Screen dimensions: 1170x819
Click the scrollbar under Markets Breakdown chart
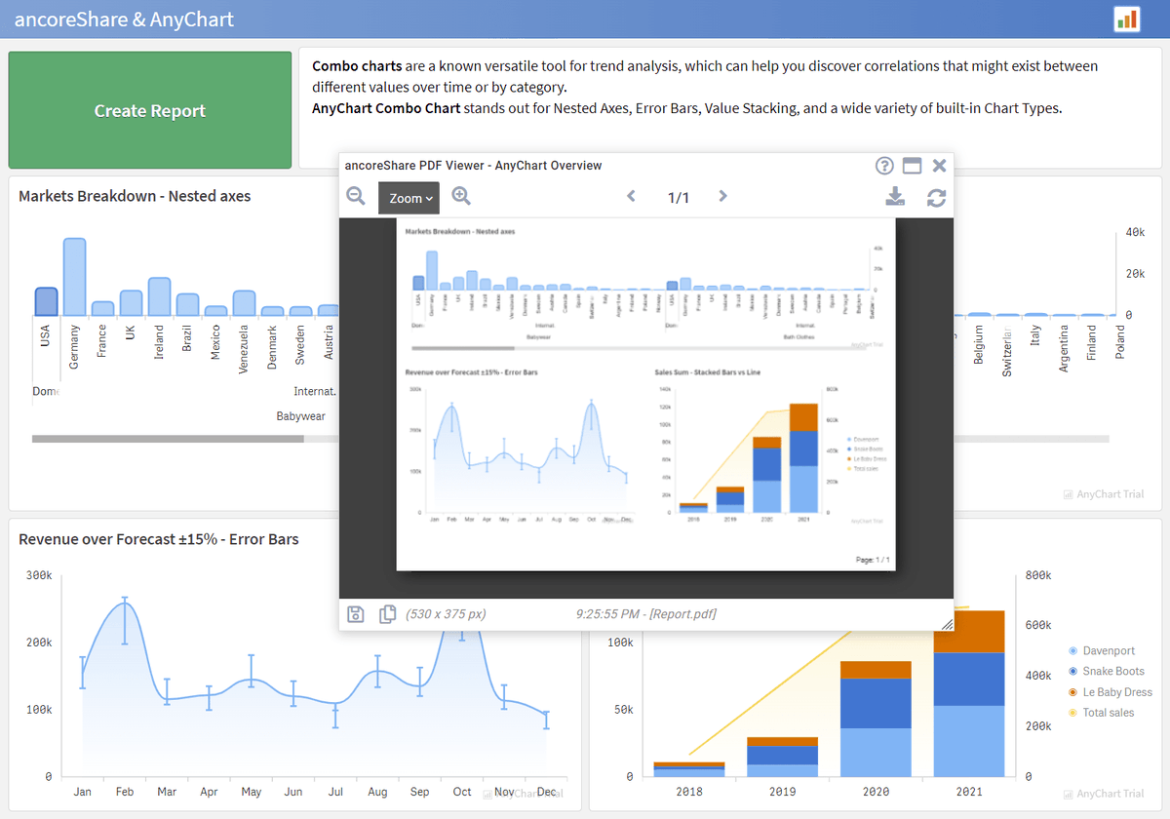coord(166,439)
